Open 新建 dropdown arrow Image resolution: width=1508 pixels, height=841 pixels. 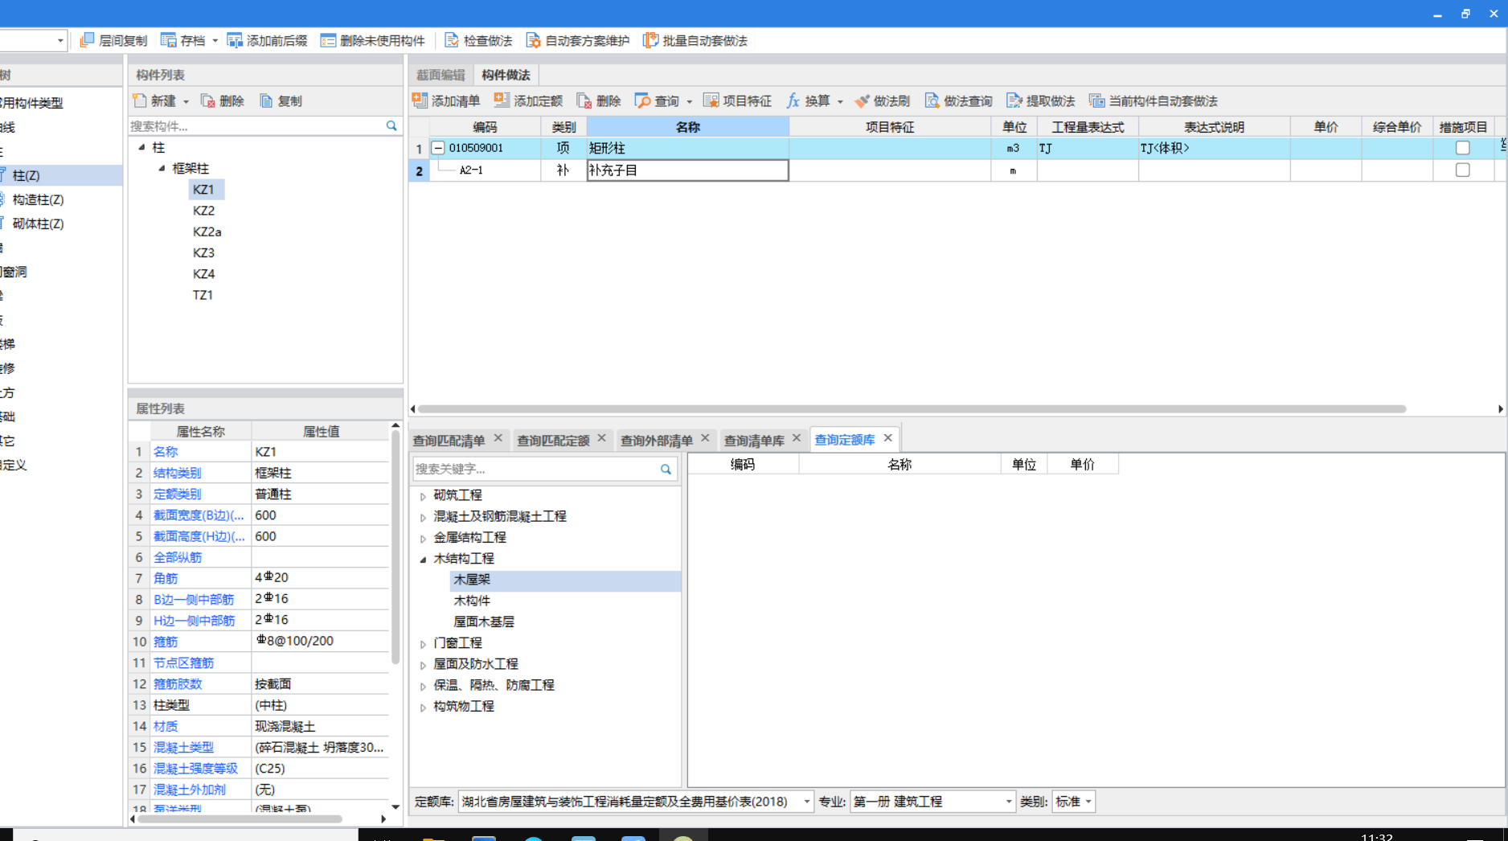pos(186,101)
